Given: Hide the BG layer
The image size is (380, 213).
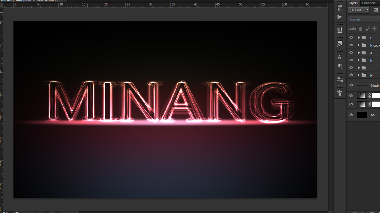Looking at the screenshot, I should [351, 115].
